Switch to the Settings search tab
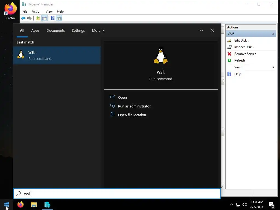 tap(78, 31)
